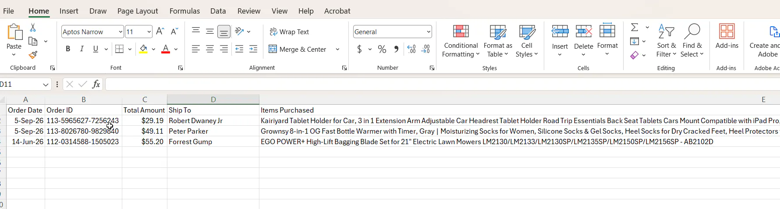Open the Number dialog launcher
Screen dimensions: 780x209
pos(432,68)
